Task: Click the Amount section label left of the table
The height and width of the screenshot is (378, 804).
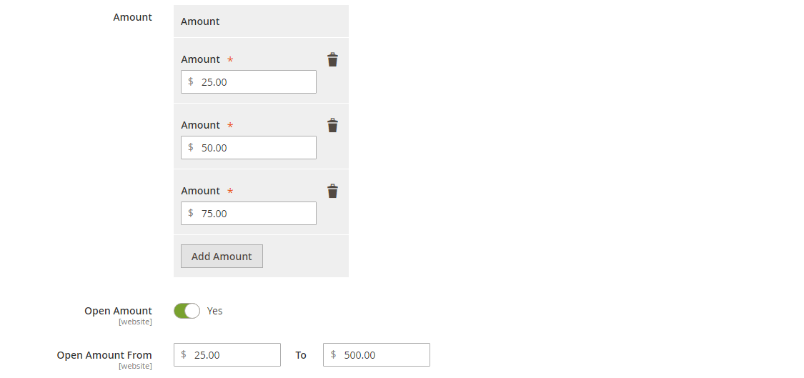Action: [132, 17]
